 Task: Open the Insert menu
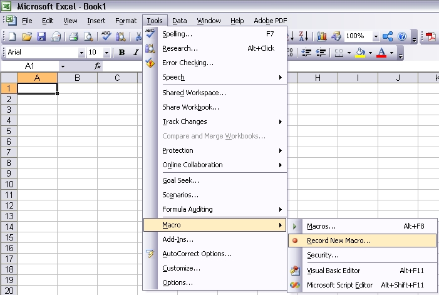tap(96, 21)
